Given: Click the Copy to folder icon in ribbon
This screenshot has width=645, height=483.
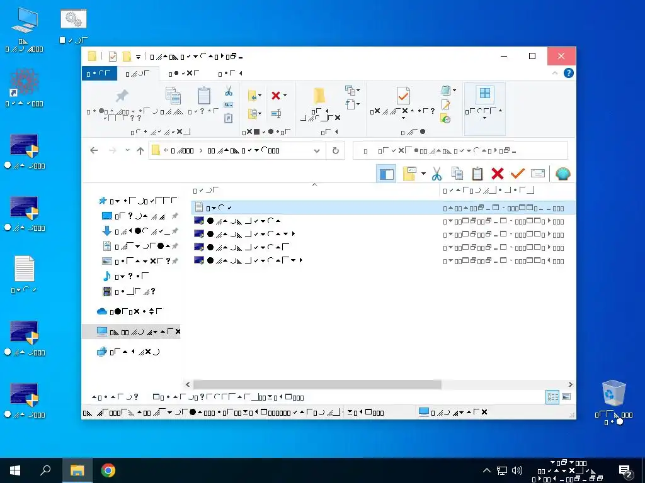Looking at the screenshot, I should [x=253, y=113].
